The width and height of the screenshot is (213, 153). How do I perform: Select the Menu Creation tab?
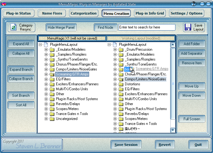pos(116,13)
